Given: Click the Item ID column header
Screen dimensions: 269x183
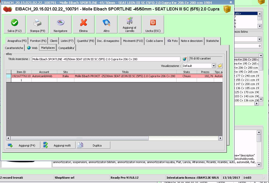Looking at the screenshot, I should [21, 72].
